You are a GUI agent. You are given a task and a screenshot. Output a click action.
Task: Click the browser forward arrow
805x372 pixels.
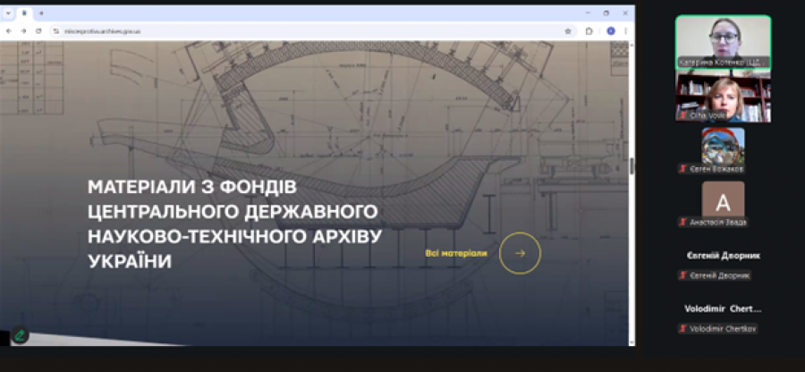[x=23, y=30]
